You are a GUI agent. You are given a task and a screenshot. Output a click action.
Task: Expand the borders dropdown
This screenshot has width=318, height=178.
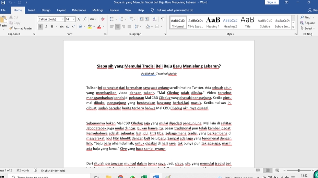162,26
